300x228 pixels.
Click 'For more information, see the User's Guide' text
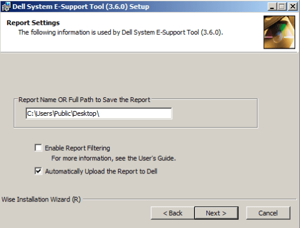113,158
